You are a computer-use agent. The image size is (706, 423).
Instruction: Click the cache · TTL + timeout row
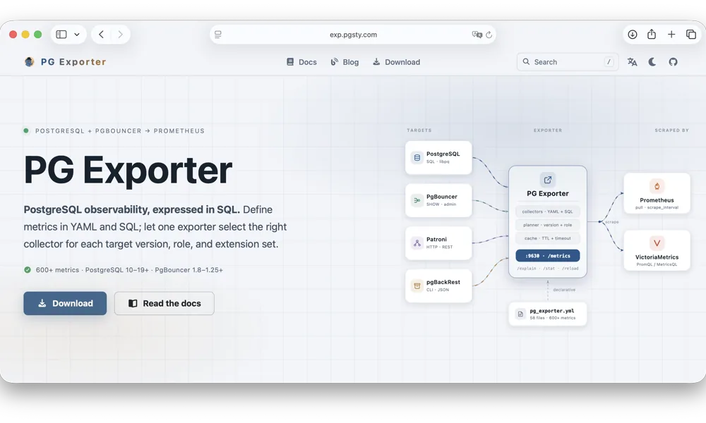[x=548, y=238]
